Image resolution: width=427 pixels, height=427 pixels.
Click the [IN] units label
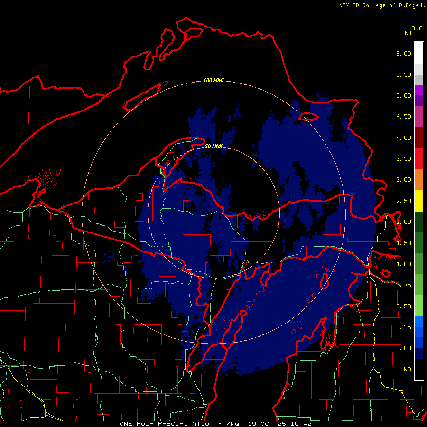(x=405, y=33)
